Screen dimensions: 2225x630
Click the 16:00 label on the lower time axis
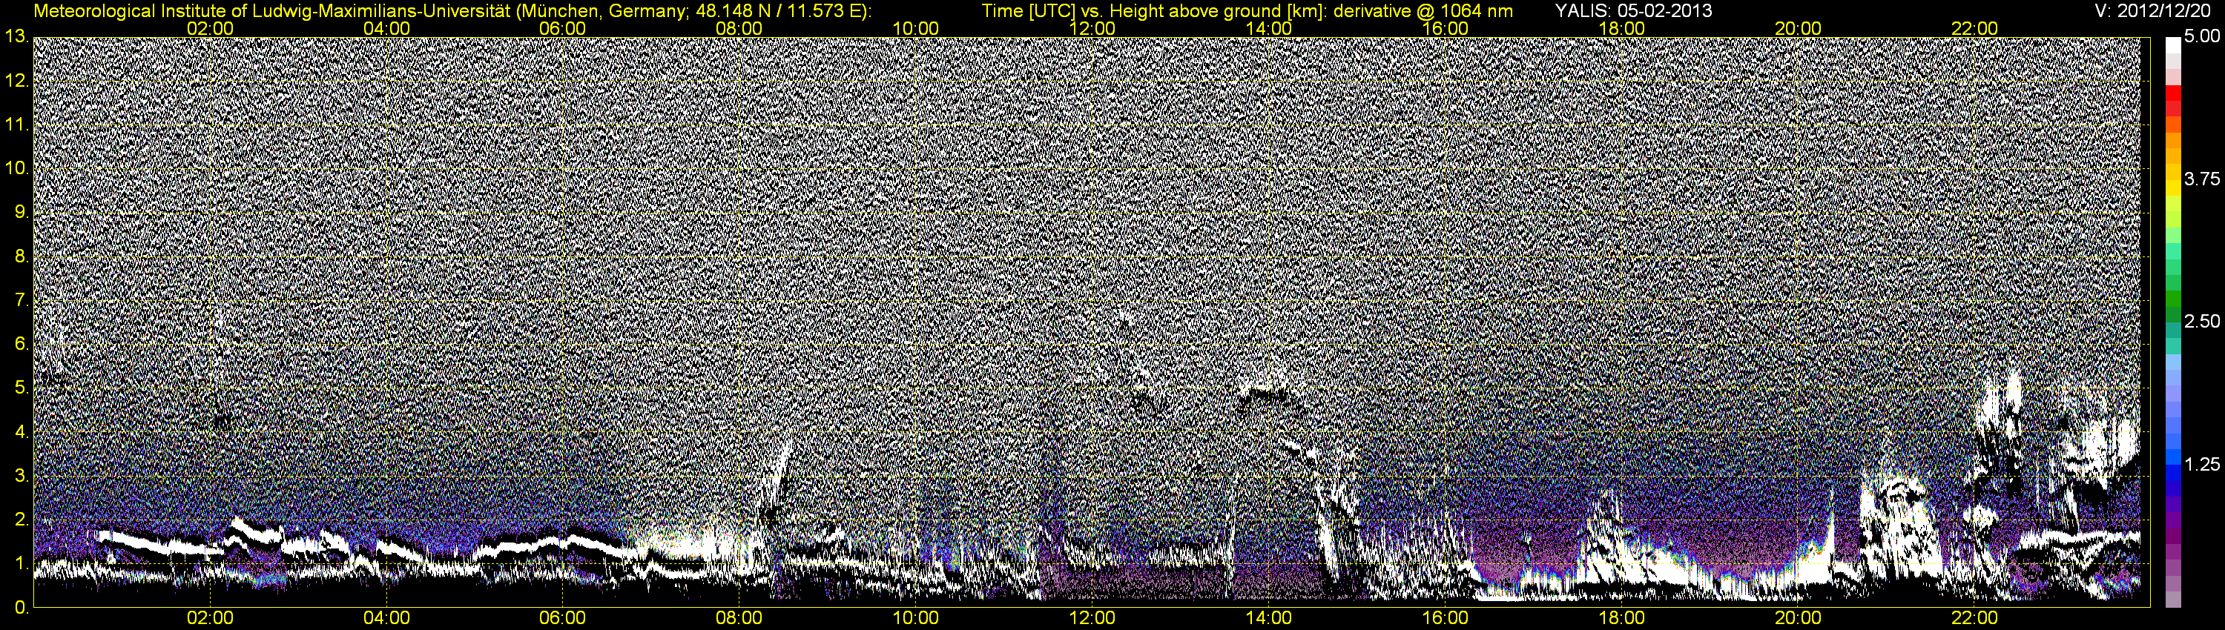click(1445, 619)
